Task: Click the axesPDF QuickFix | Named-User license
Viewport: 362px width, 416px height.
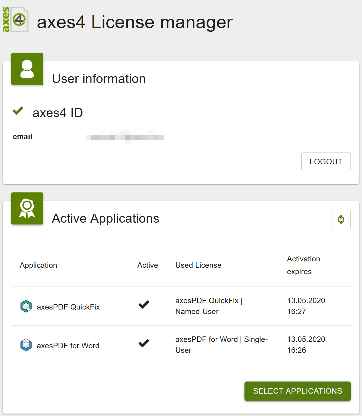Action: pos(209,306)
